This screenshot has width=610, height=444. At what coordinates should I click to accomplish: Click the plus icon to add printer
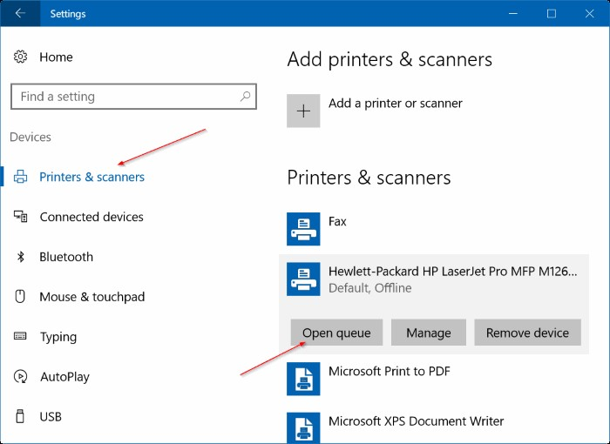[303, 111]
